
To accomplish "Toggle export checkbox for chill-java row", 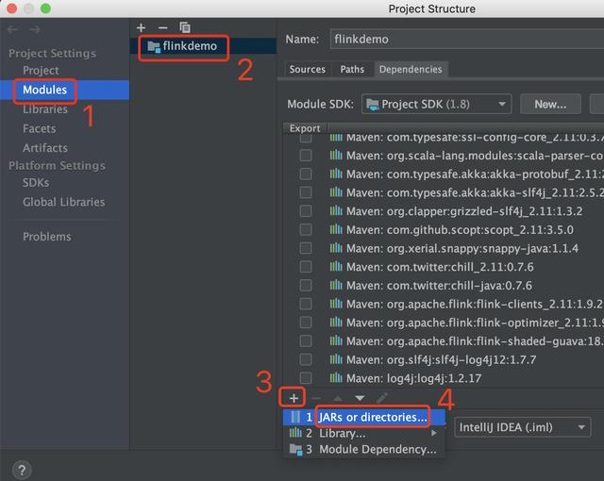I will click(306, 285).
